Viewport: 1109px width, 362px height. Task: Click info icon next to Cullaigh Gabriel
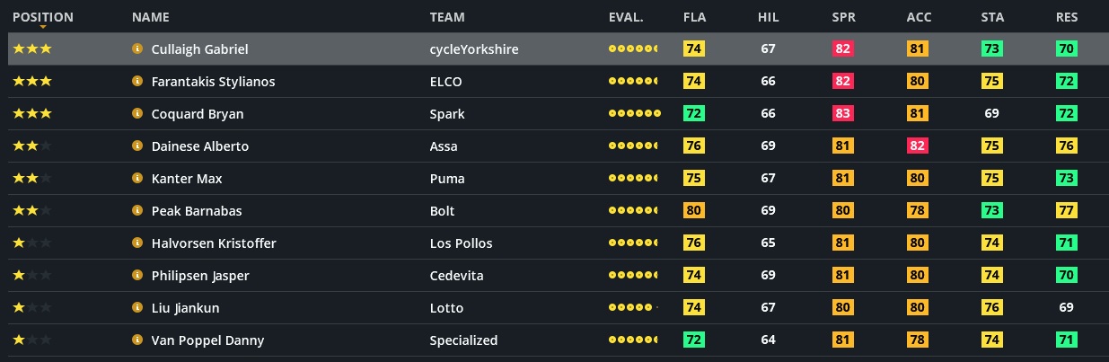click(137, 49)
